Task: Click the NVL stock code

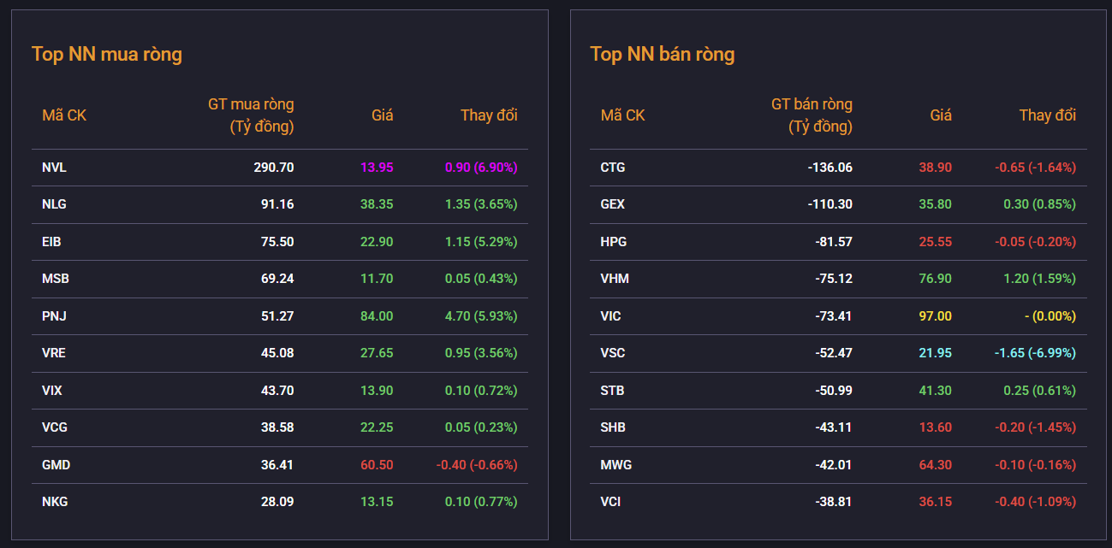Action: 54,168
